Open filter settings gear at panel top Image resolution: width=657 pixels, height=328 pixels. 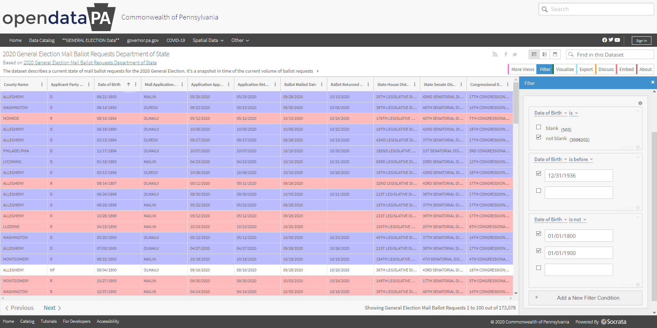click(x=640, y=103)
